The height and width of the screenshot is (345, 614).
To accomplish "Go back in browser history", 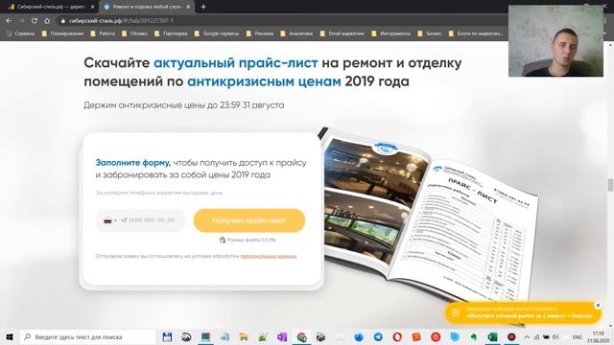I will (9, 21).
